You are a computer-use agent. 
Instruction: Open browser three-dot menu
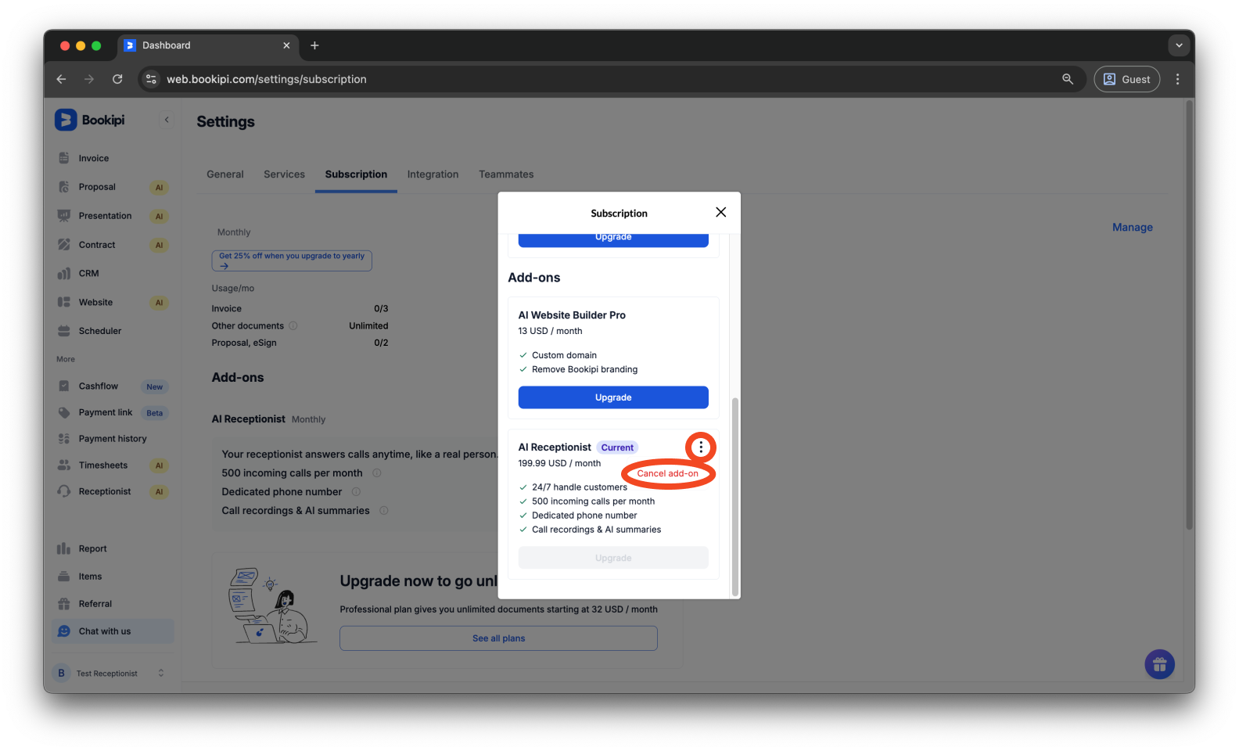point(1177,79)
